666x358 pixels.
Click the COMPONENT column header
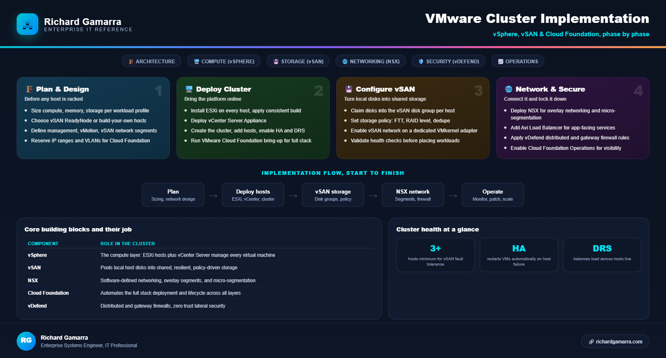click(43, 244)
